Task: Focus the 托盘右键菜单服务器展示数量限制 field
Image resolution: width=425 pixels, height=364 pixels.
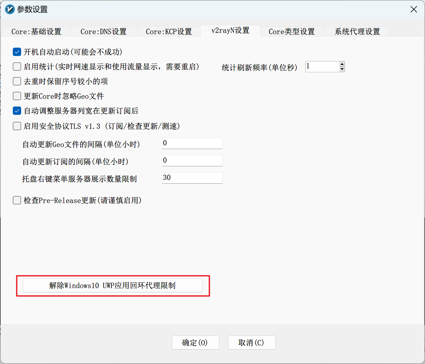Action: (192, 178)
